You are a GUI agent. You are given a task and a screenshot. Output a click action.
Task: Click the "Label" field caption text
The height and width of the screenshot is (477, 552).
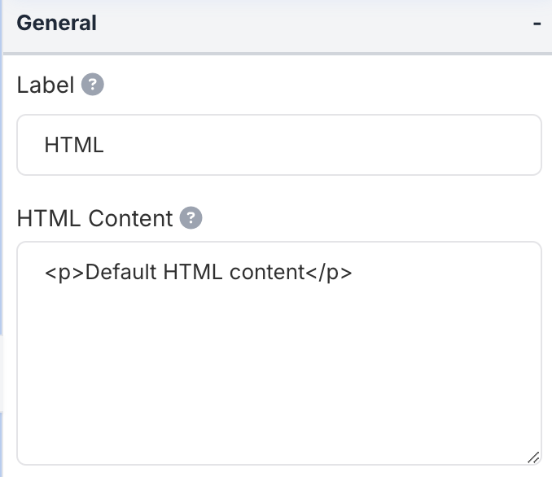[x=46, y=85]
